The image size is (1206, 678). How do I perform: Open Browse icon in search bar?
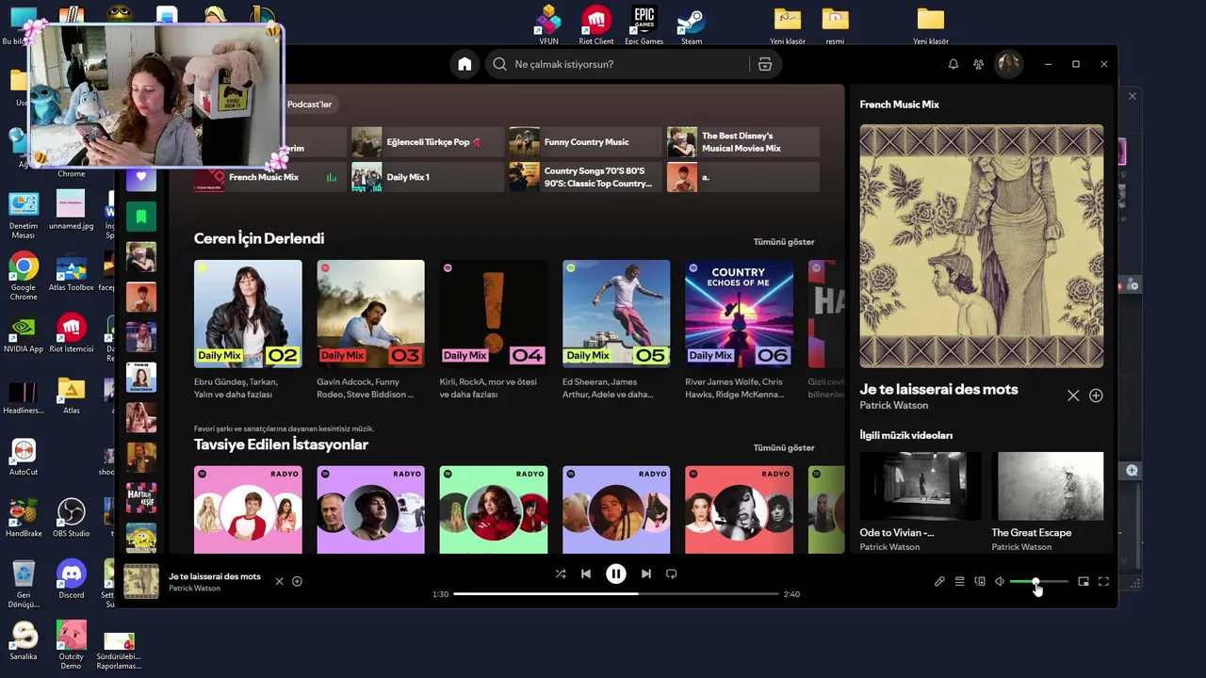(x=765, y=64)
